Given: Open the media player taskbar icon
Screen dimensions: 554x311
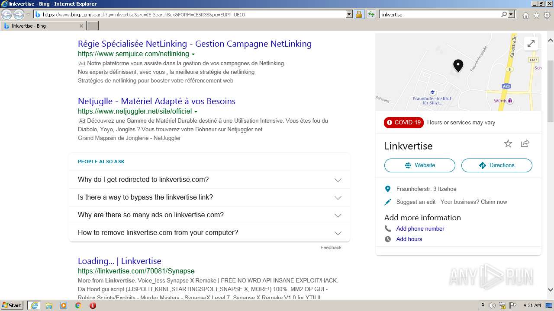Looking at the screenshot, I should [64, 305].
